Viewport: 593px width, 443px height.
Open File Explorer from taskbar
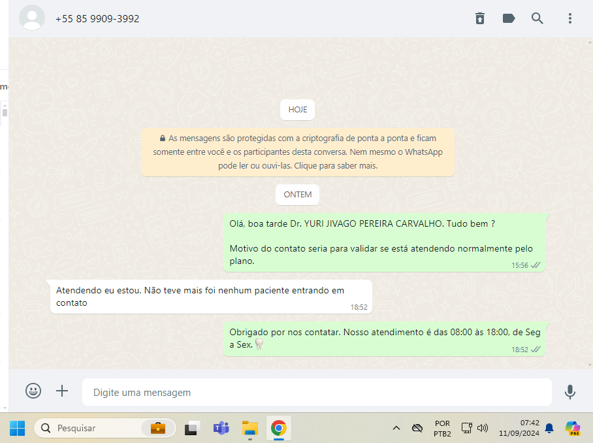click(x=250, y=428)
